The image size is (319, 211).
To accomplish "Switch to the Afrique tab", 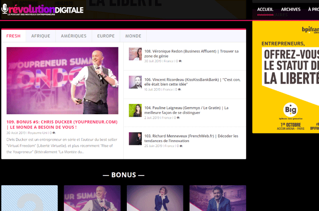I will (41, 36).
